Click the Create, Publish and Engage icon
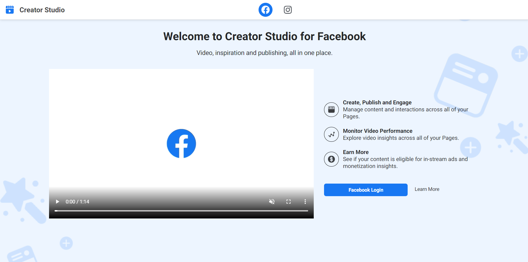The height and width of the screenshot is (262, 528). point(331,109)
